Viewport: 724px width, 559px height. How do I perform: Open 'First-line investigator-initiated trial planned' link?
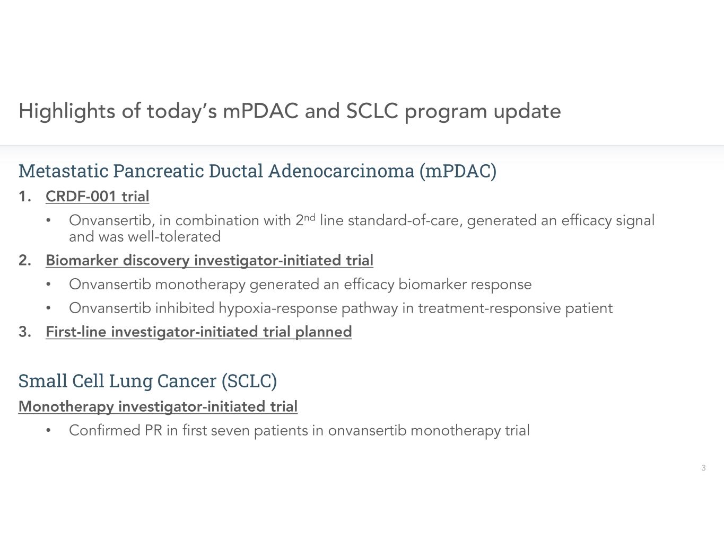point(198,332)
